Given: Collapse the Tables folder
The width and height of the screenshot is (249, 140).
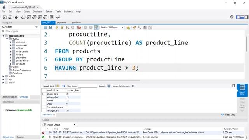Looking at the screenshot, I should click(x=7, y=39).
